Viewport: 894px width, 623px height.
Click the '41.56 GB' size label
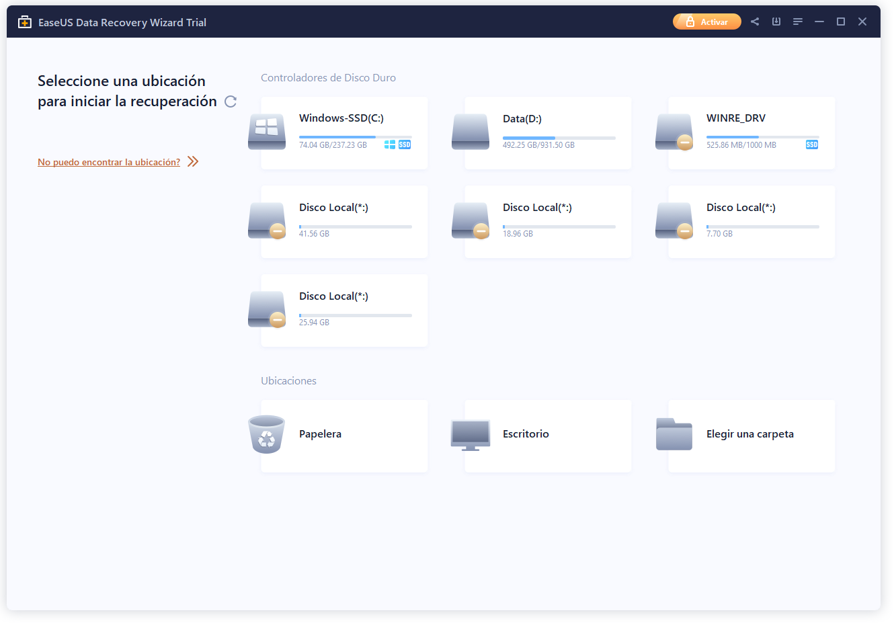(x=314, y=234)
